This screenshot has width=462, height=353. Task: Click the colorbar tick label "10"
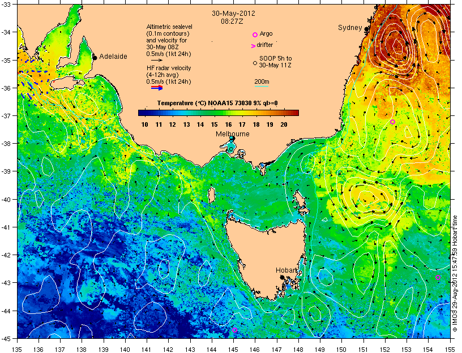(x=144, y=124)
